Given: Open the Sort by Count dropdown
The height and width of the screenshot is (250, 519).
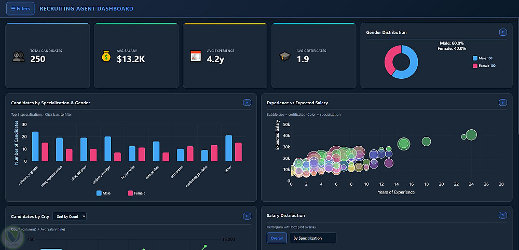Looking at the screenshot, I should (70, 216).
